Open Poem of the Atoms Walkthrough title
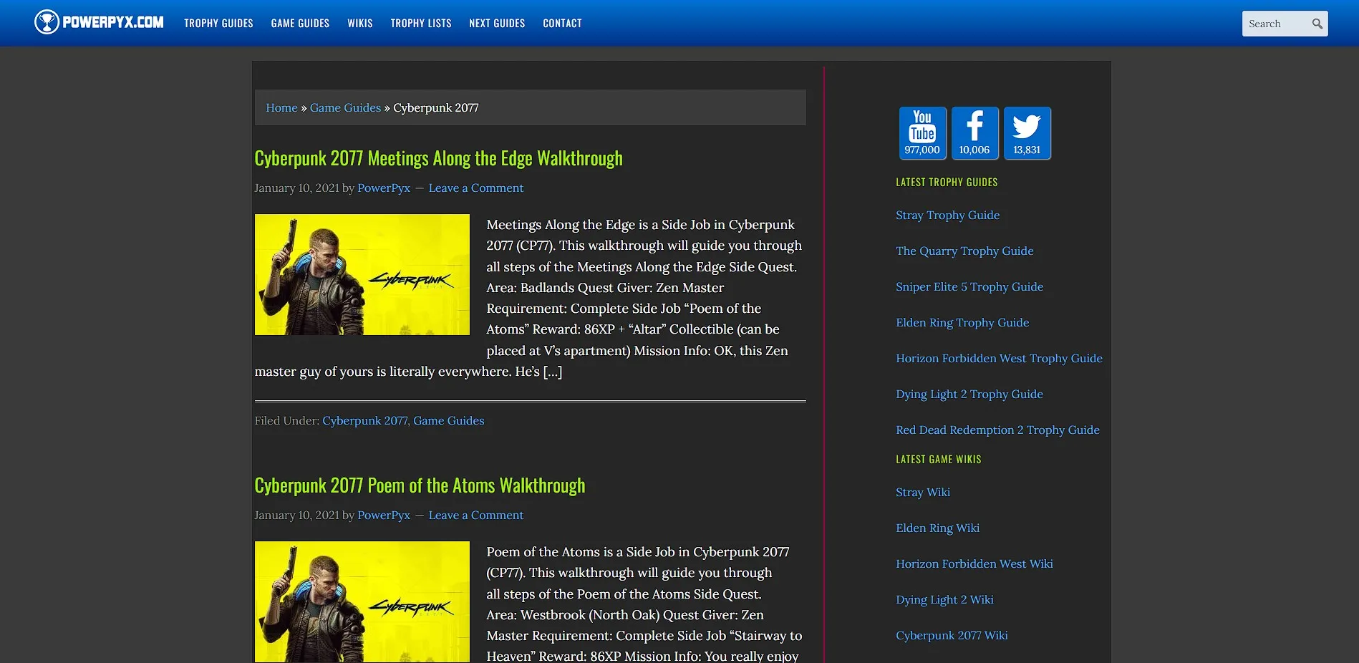The image size is (1359, 663). 420,485
